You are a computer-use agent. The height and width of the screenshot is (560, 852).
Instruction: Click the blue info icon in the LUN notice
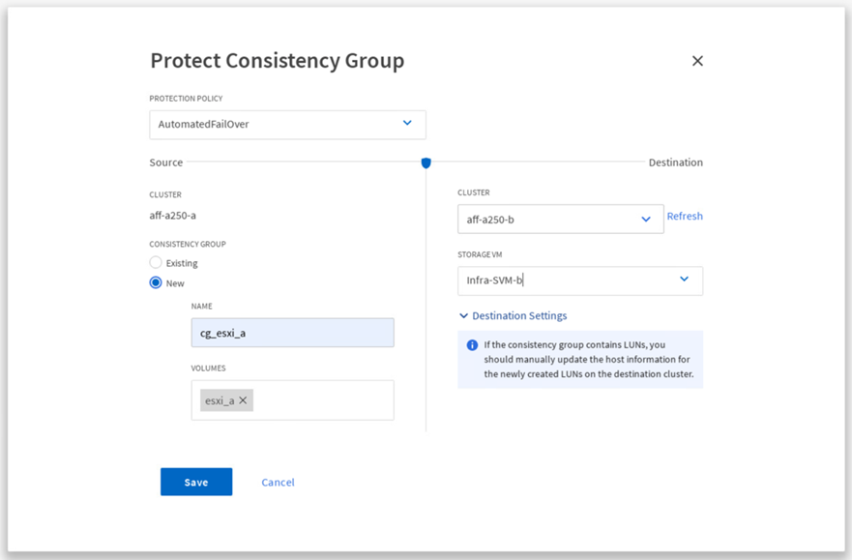[472, 345]
